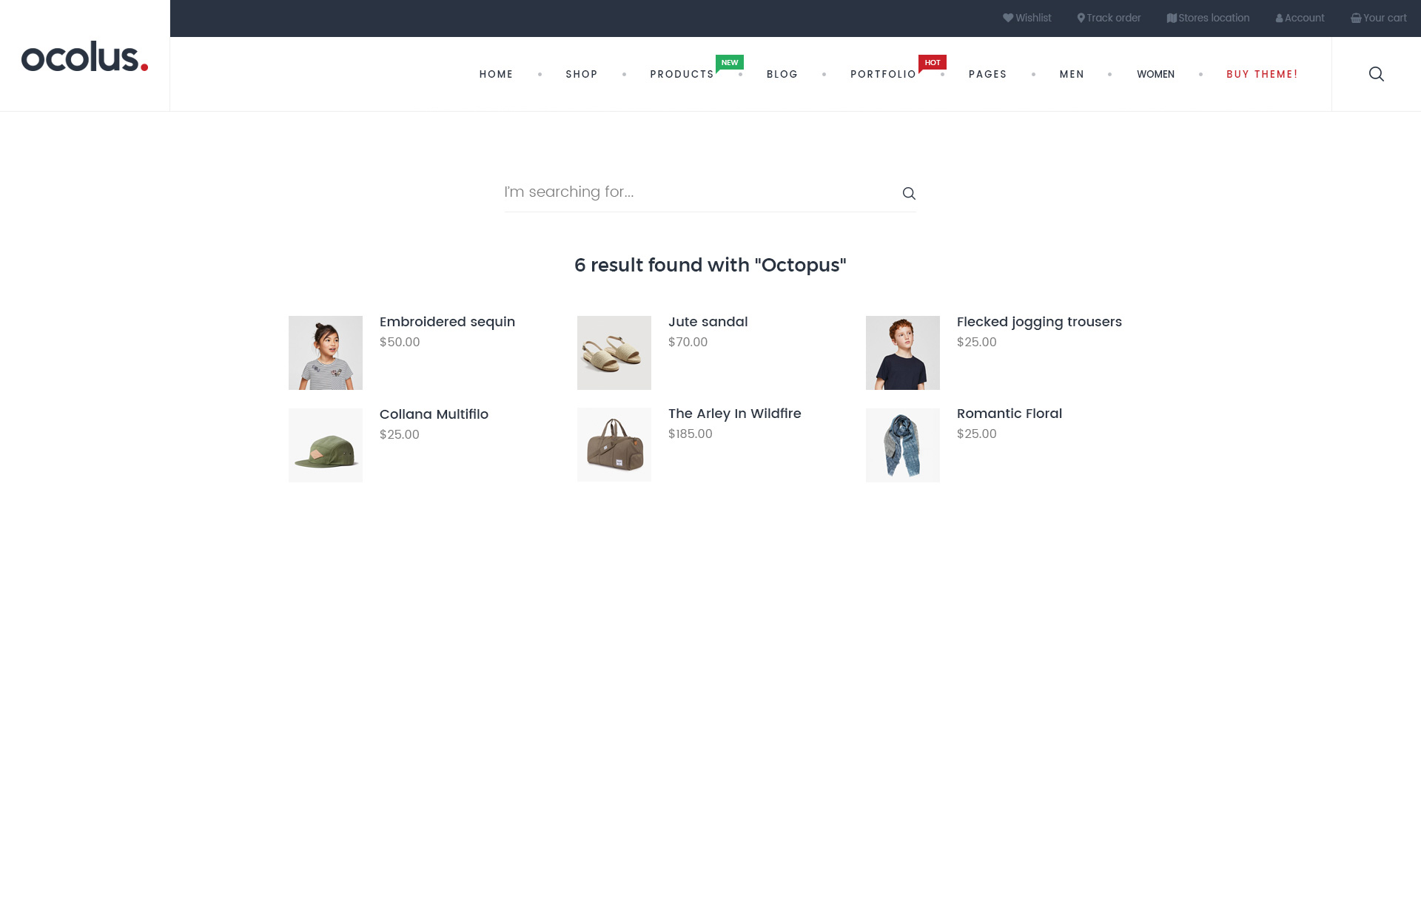This screenshot has height=910, width=1421.
Task: Open Account via the user icon
Action: tap(1279, 18)
